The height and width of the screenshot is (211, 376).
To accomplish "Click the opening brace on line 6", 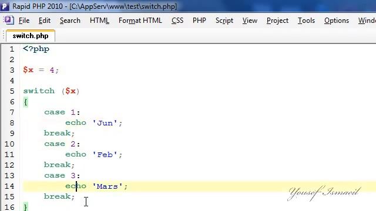I will click(26, 102).
